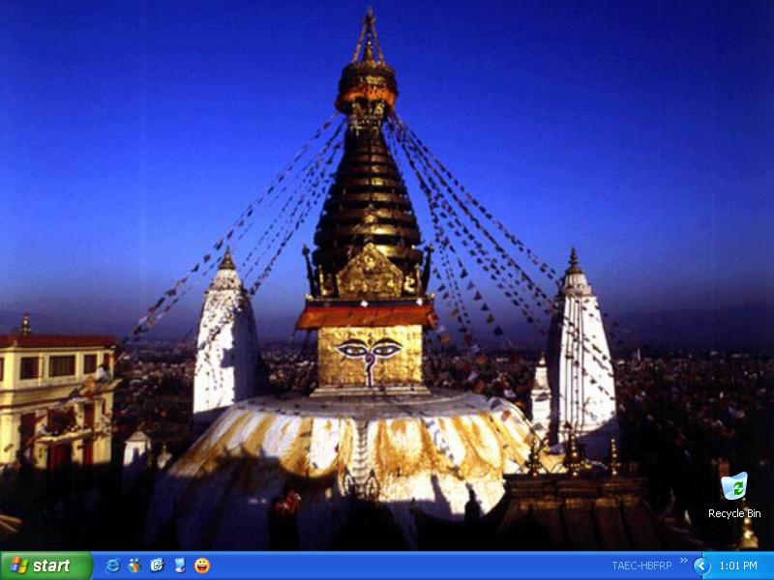
Task: Click the empty blue sky on desktop
Action: point(145,97)
